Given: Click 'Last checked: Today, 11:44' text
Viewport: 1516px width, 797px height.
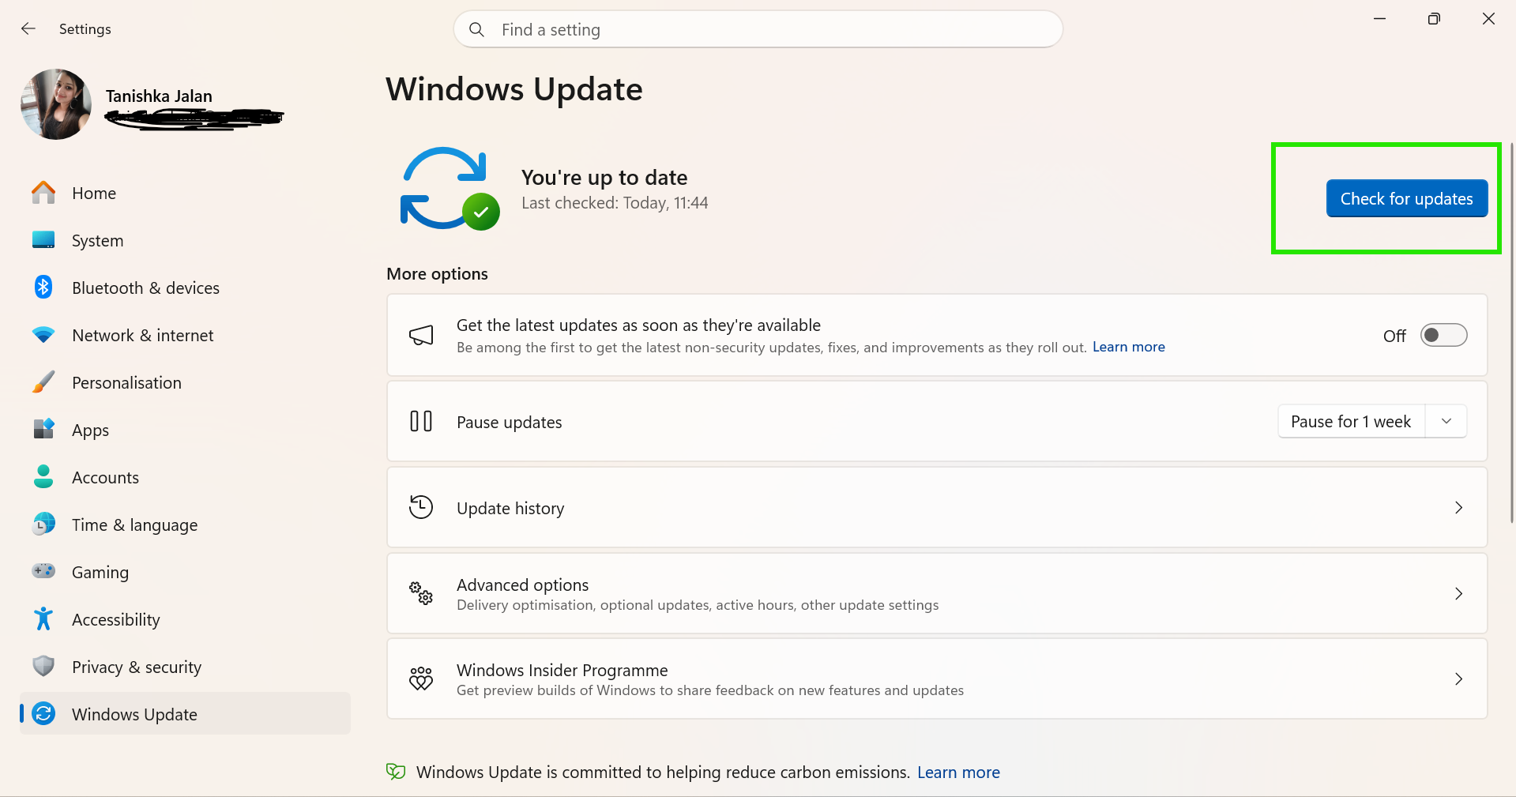Looking at the screenshot, I should [615, 203].
